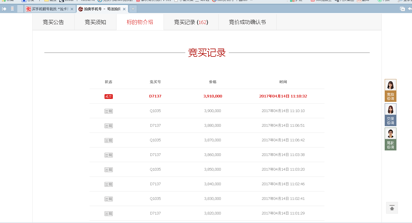Open the 尾款咨询 consultation widget
412x223 pixels.
pyautogui.click(x=390, y=139)
